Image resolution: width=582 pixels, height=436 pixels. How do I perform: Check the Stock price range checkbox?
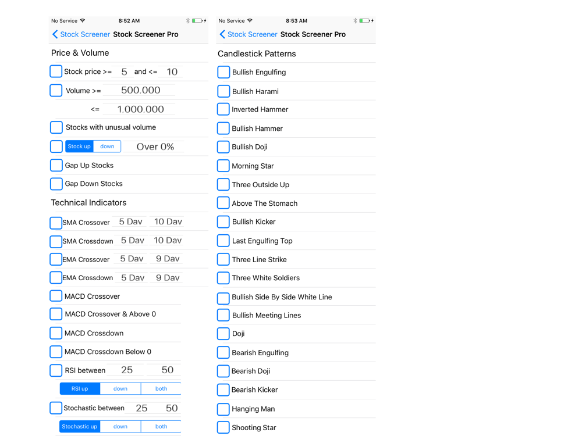56,71
